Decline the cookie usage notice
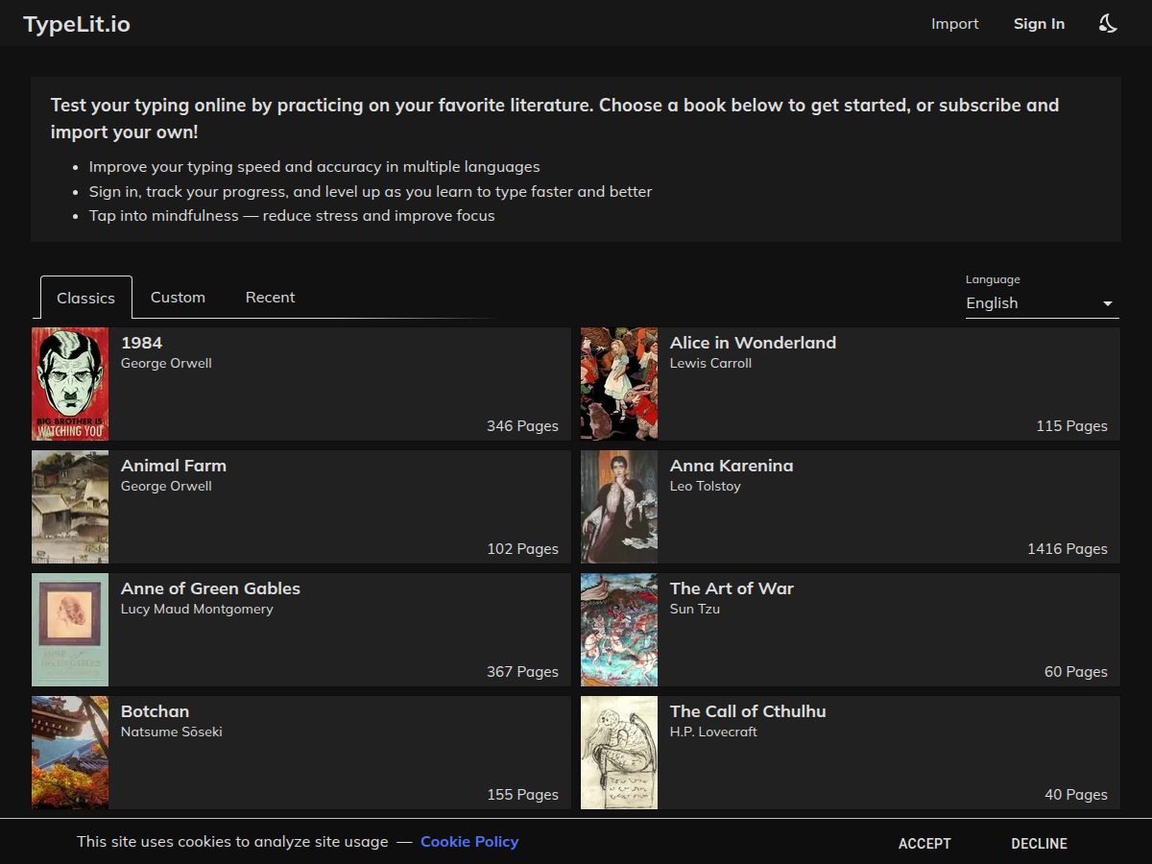The height and width of the screenshot is (864, 1152). tap(1039, 843)
